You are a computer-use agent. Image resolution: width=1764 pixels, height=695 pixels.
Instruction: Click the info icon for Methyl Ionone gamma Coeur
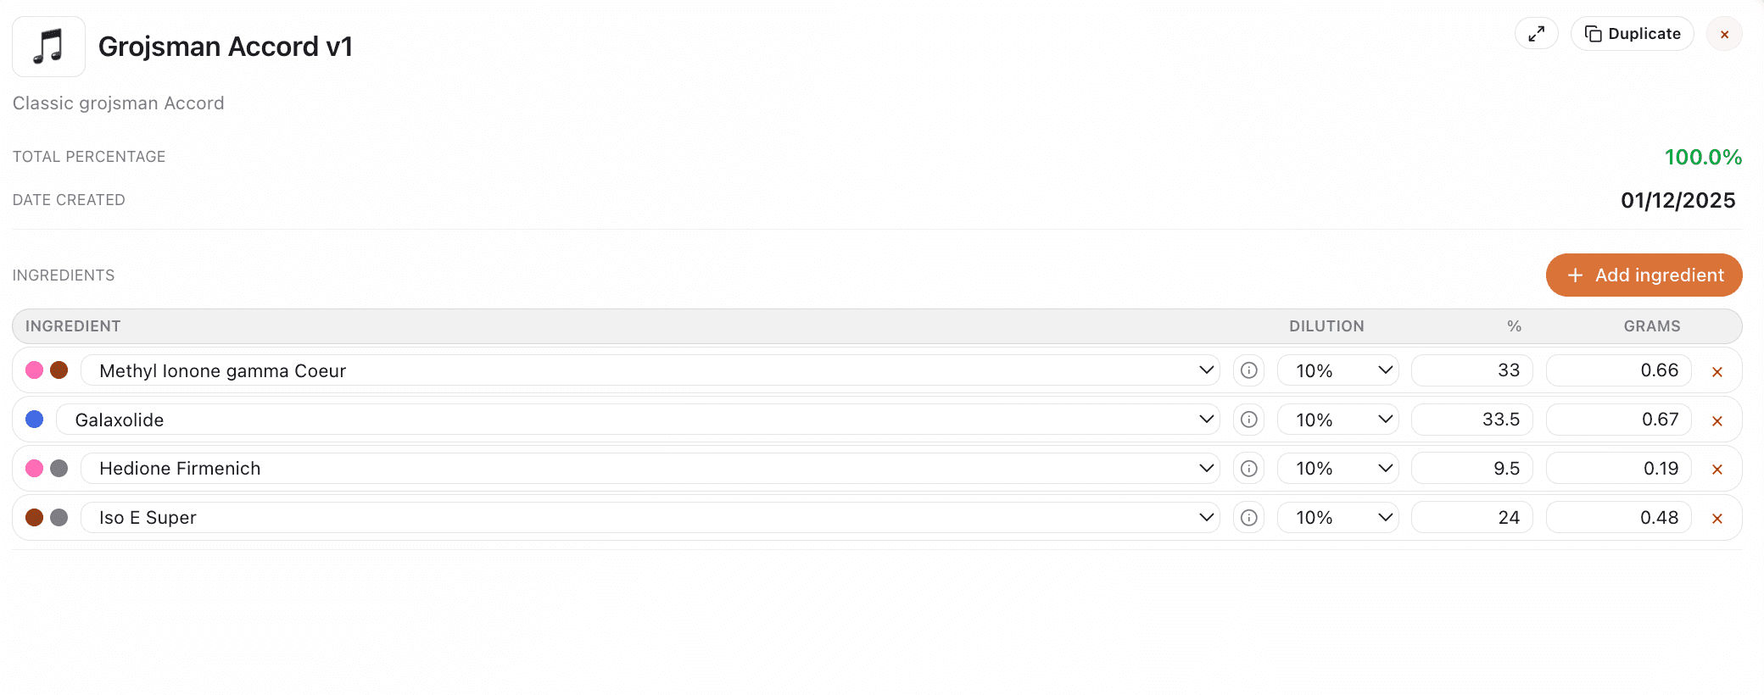pyautogui.click(x=1248, y=370)
